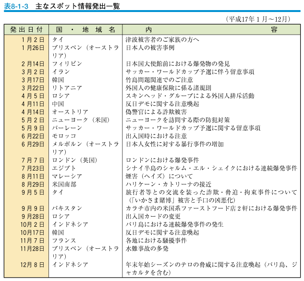Select the date 4月11日
This screenshot has width=304, height=281.
tap(33, 104)
